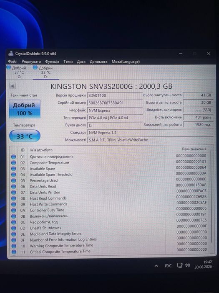The width and height of the screenshot is (219, 293).
Task: Open the Функція menu
Action: [52, 62]
